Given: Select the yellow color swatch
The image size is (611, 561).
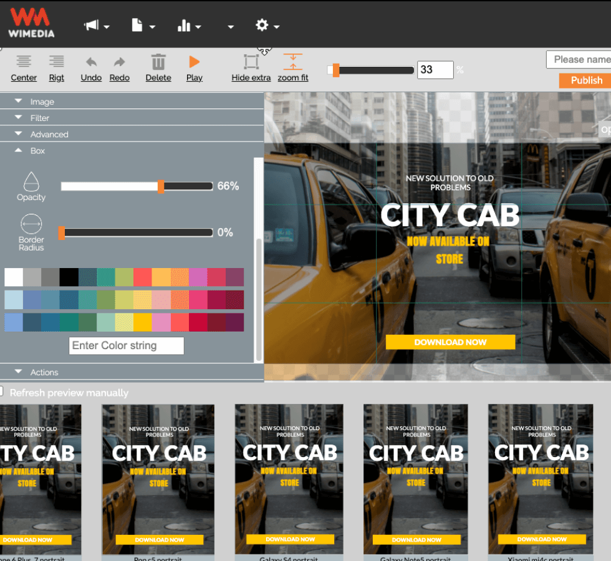Looking at the screenshot, I should [143, 322].
